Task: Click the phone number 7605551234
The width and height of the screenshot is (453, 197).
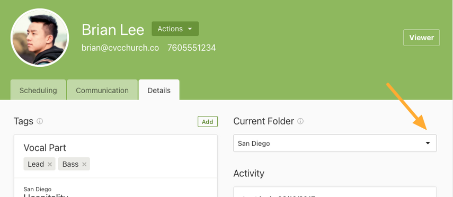Action: pyautogui.click(x=192, y=48)
